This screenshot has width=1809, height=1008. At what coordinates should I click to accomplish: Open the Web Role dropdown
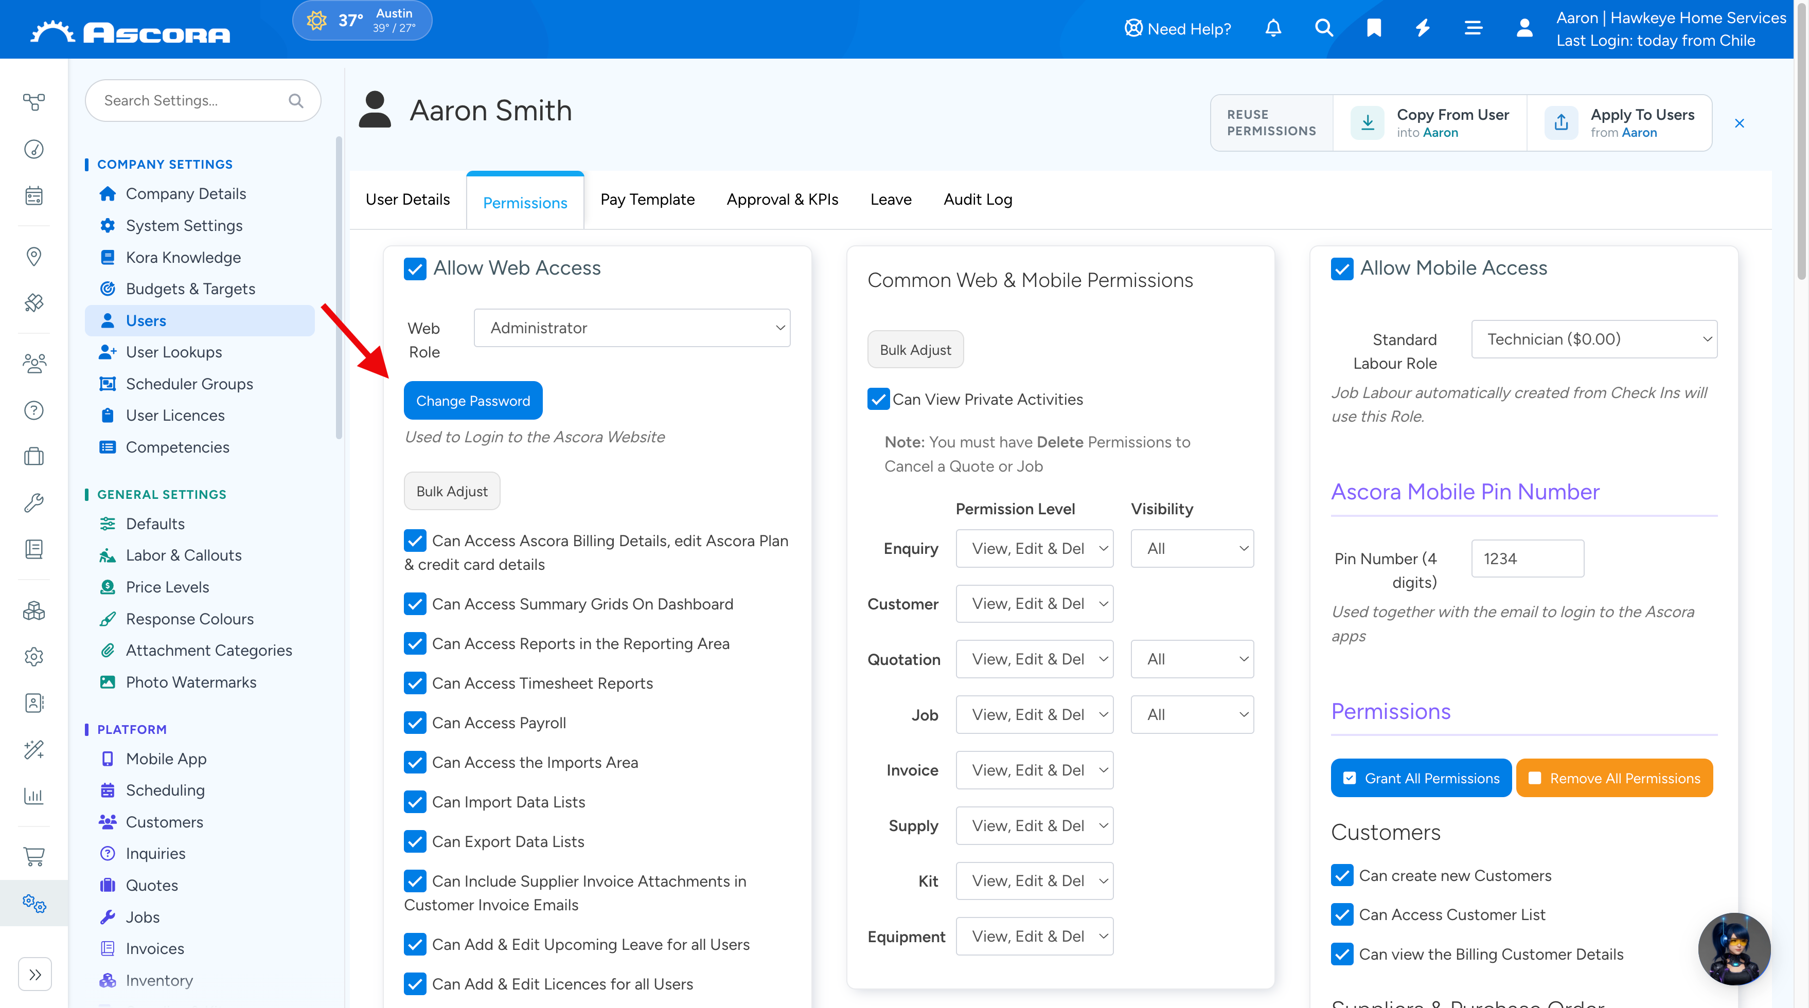(x=632, y=328)
